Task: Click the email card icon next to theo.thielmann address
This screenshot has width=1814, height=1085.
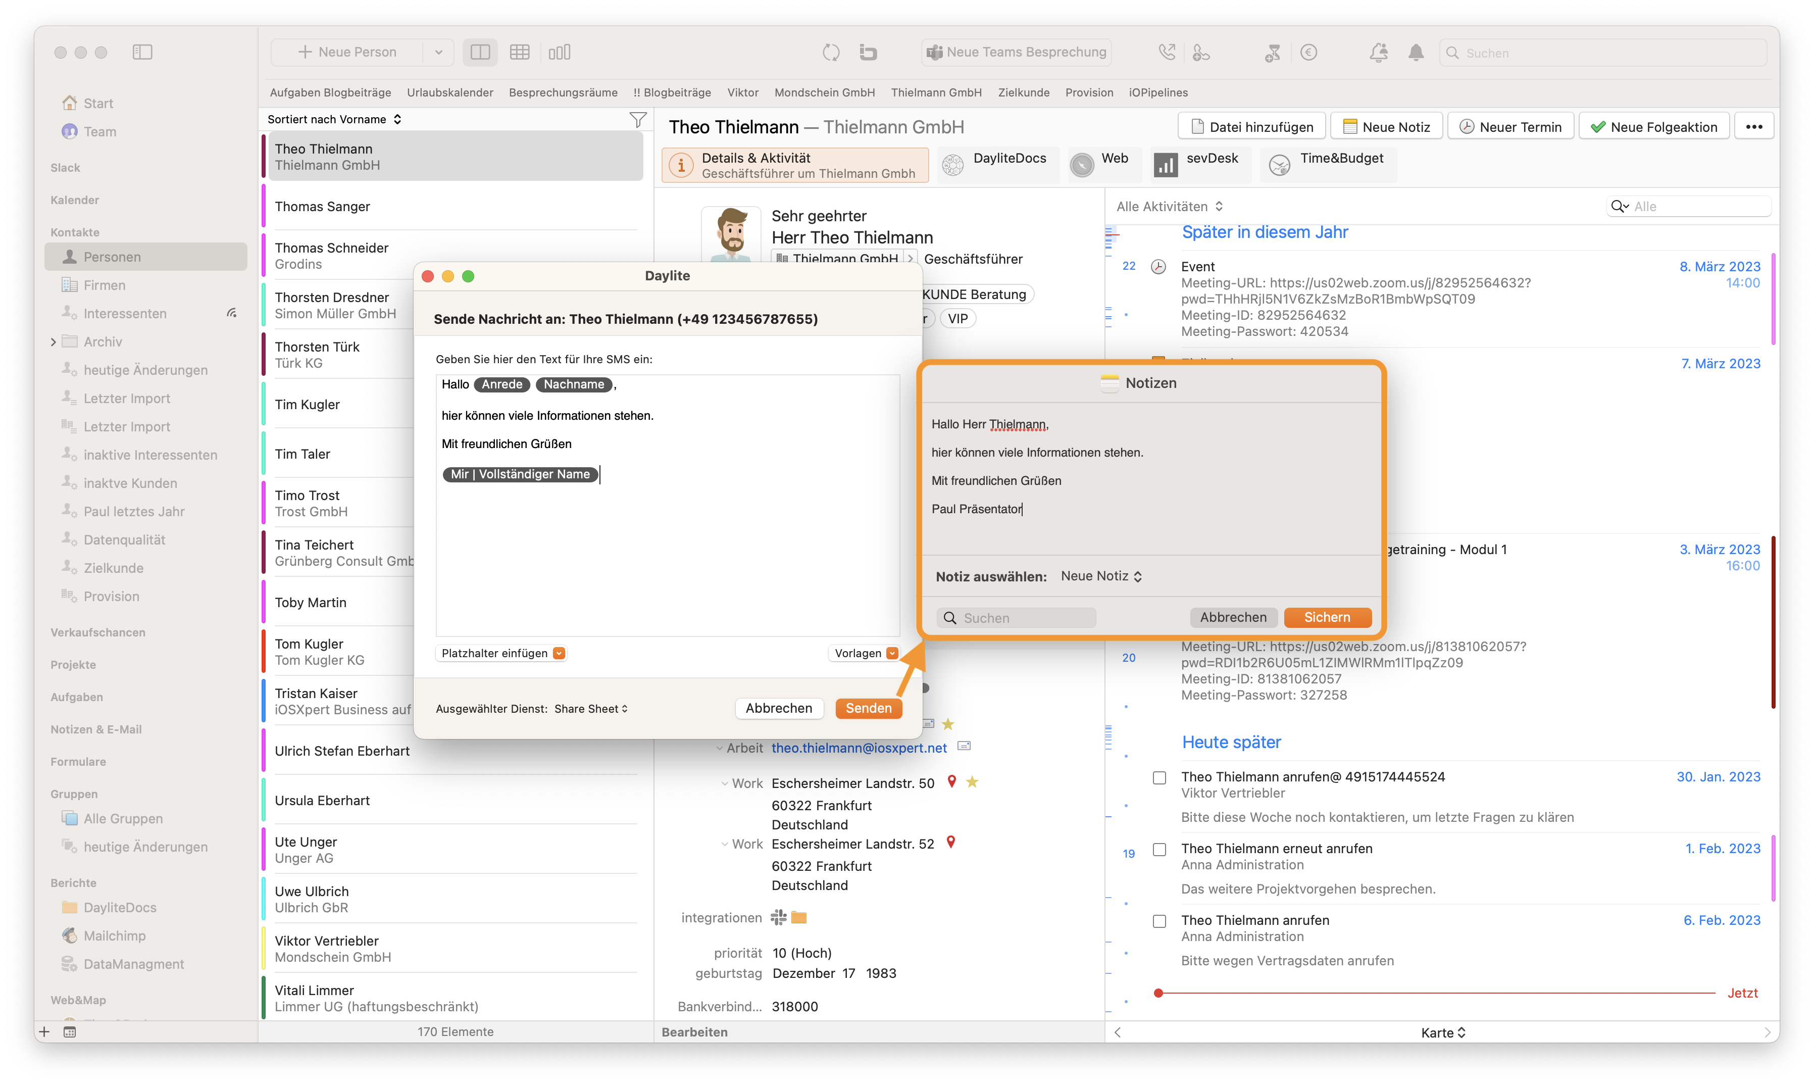Action: coord(964,747)
